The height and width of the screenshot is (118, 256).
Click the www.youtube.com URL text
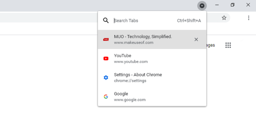click(x=131, y=62)
